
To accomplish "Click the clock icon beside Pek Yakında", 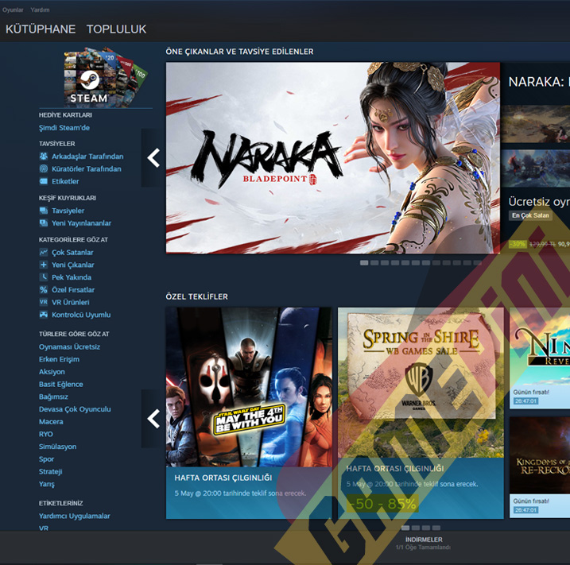I will tap(44, 277).
